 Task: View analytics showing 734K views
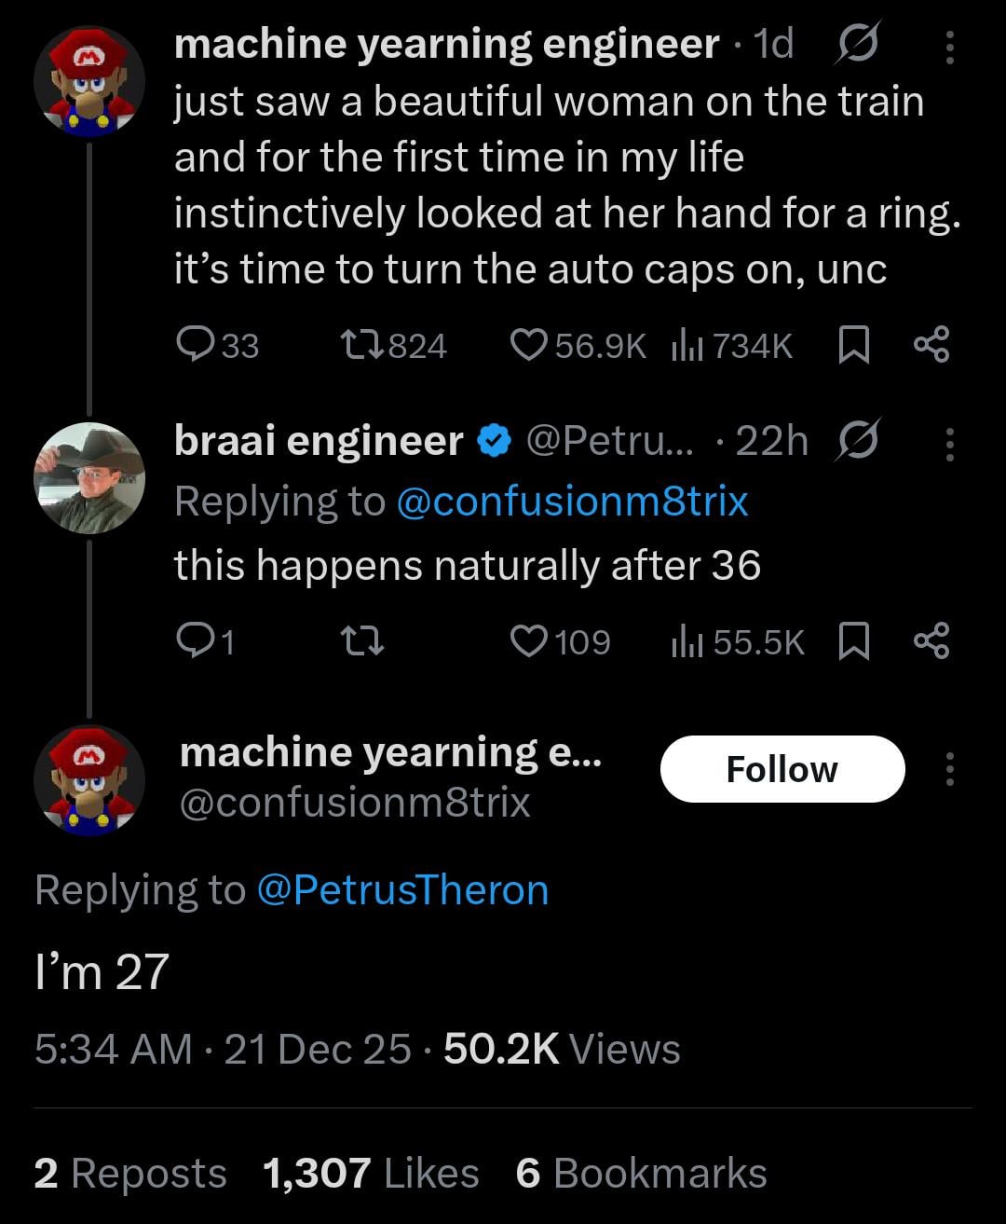[x=732, y=346]
